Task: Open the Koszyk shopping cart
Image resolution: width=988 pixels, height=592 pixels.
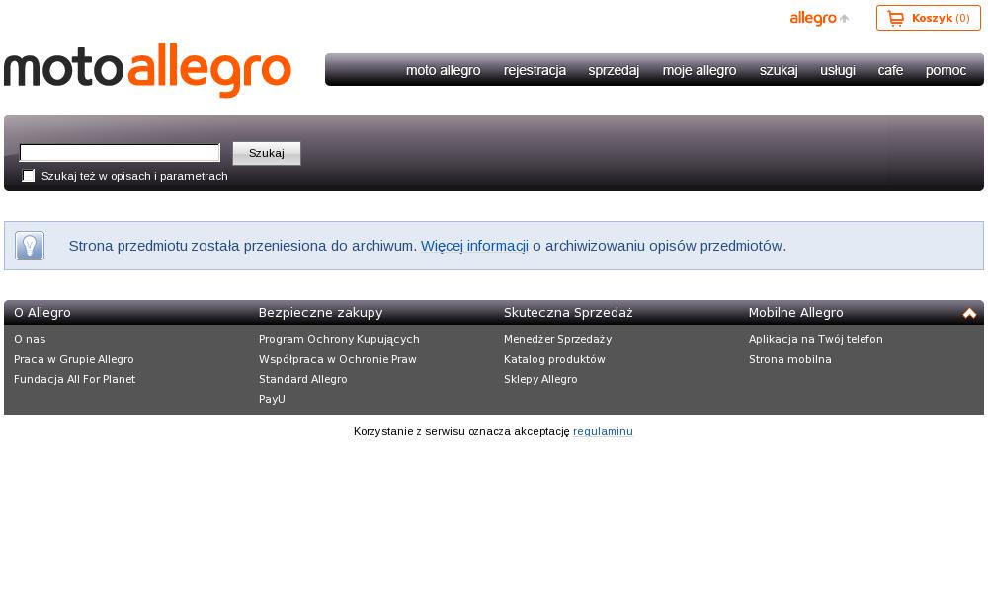Action: (x=928, y=18)
